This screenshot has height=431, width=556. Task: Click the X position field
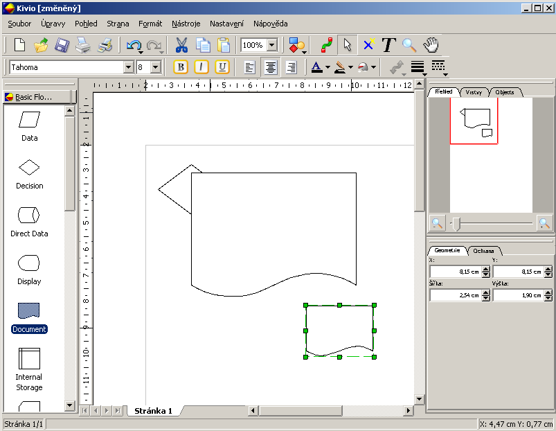click(x=456, y=272)
